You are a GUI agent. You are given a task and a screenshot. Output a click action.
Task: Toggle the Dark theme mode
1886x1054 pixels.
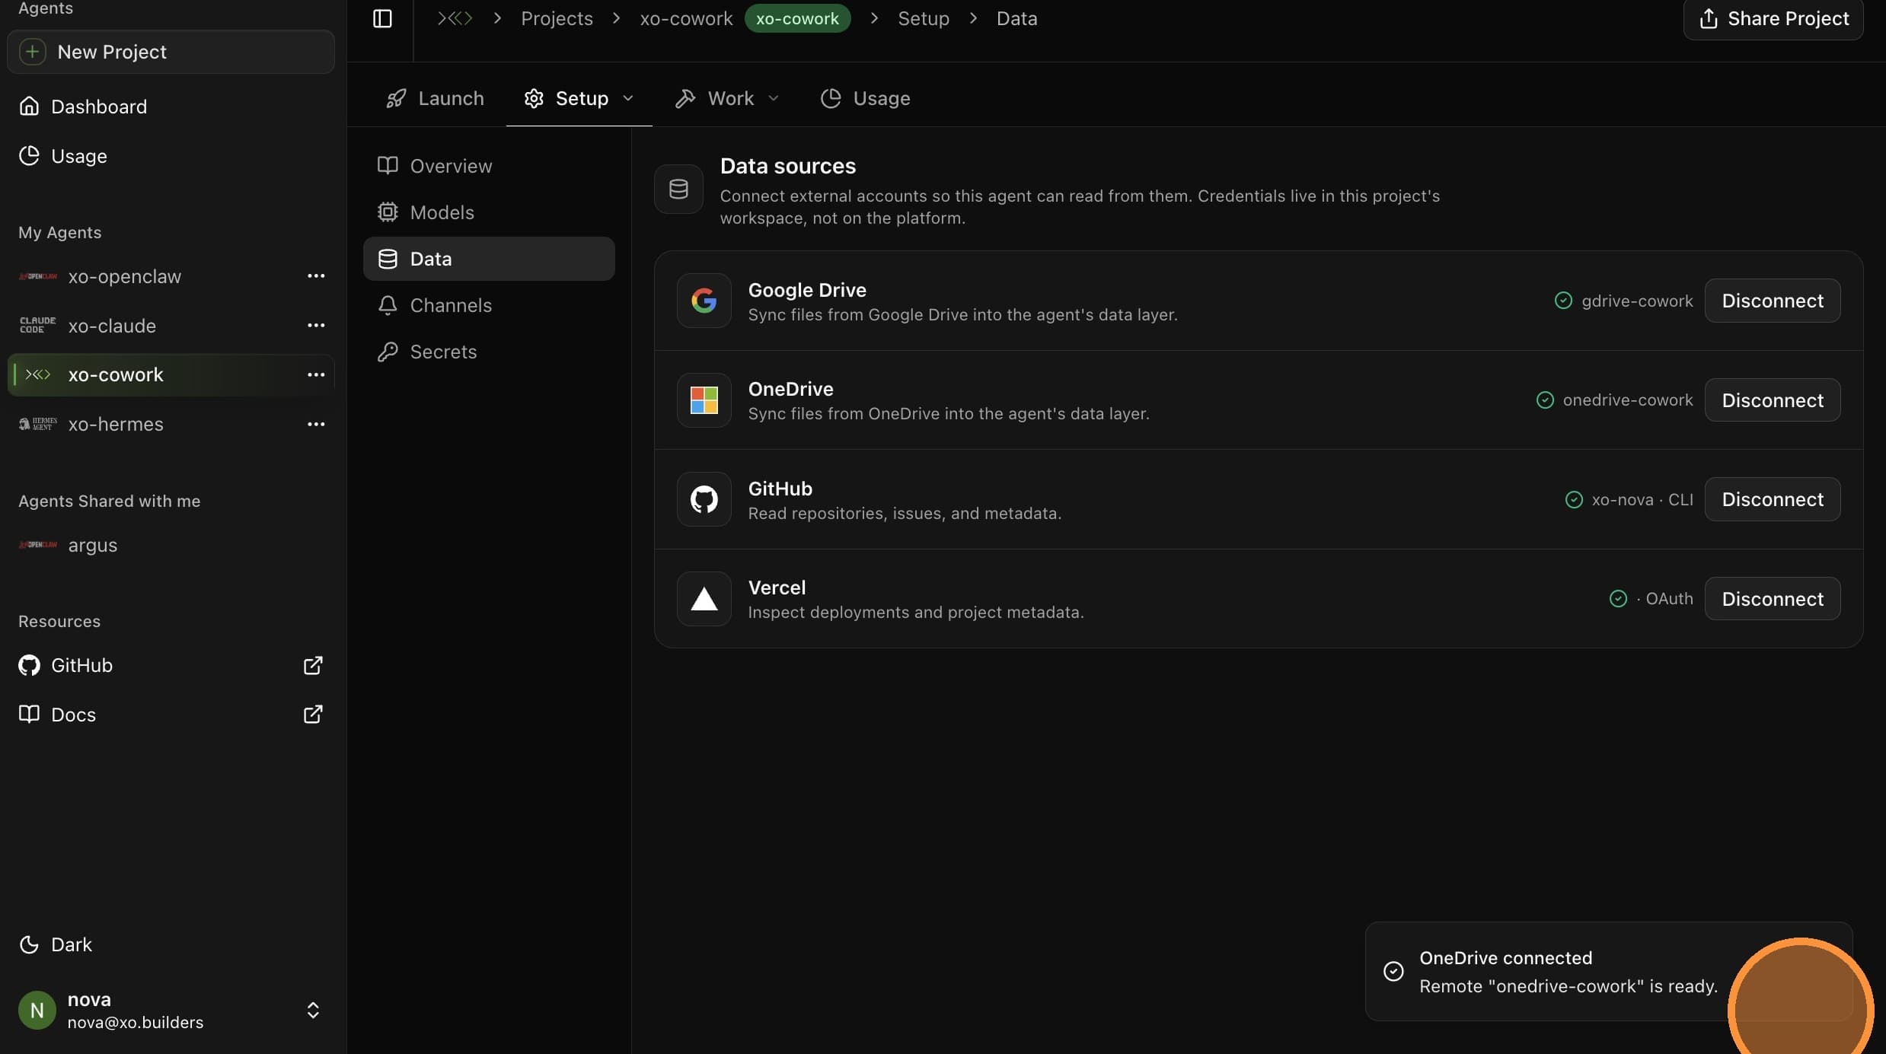(56, 944)
